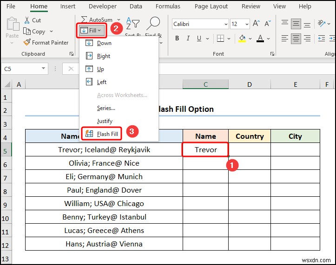Choose Left from the Fill menu

(x=119, y=82)
